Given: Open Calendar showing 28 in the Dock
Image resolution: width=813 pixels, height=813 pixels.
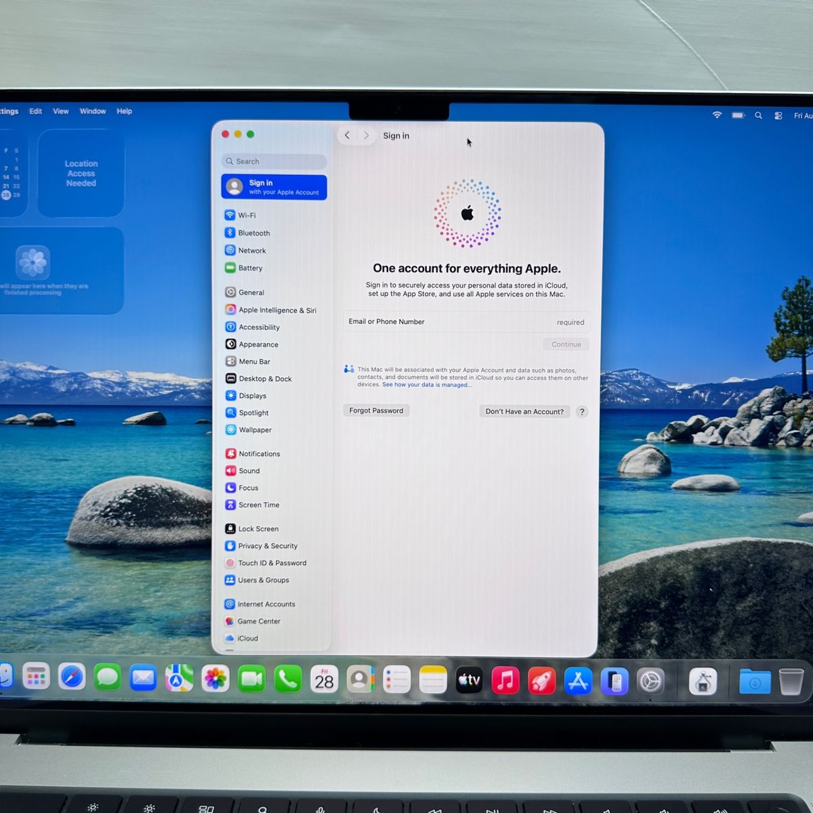Looking at the screenshot, I should tap(324, 680).
